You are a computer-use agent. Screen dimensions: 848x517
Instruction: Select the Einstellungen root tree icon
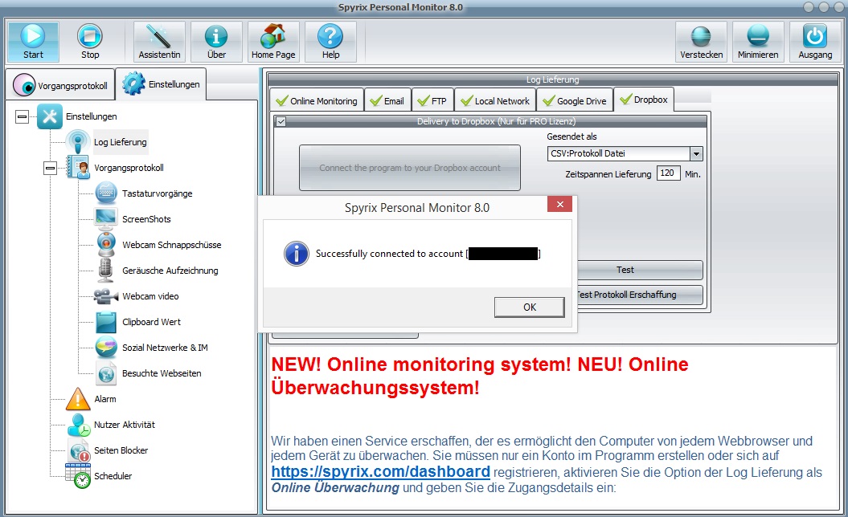[x=50, y=116]
